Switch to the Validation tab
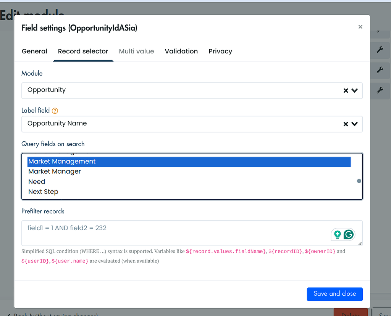The height and width of the screenshot is (316, 391). pos(181,51)
